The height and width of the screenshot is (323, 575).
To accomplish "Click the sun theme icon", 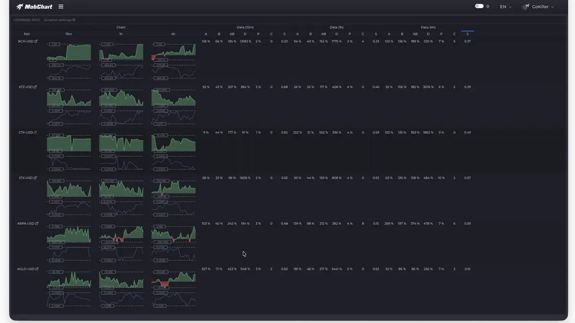I will [488, 7].
